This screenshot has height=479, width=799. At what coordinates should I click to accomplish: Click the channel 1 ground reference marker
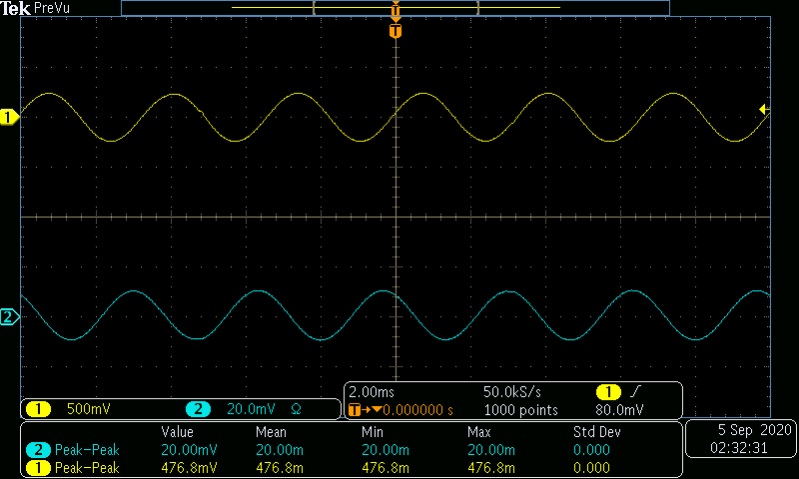(x=9, y=118)
